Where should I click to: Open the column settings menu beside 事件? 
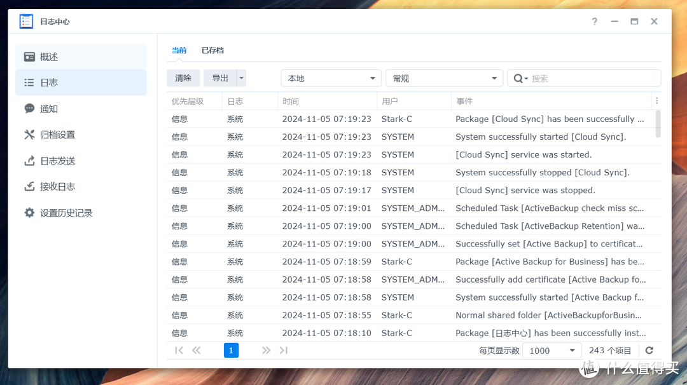[x=657, y=100]
